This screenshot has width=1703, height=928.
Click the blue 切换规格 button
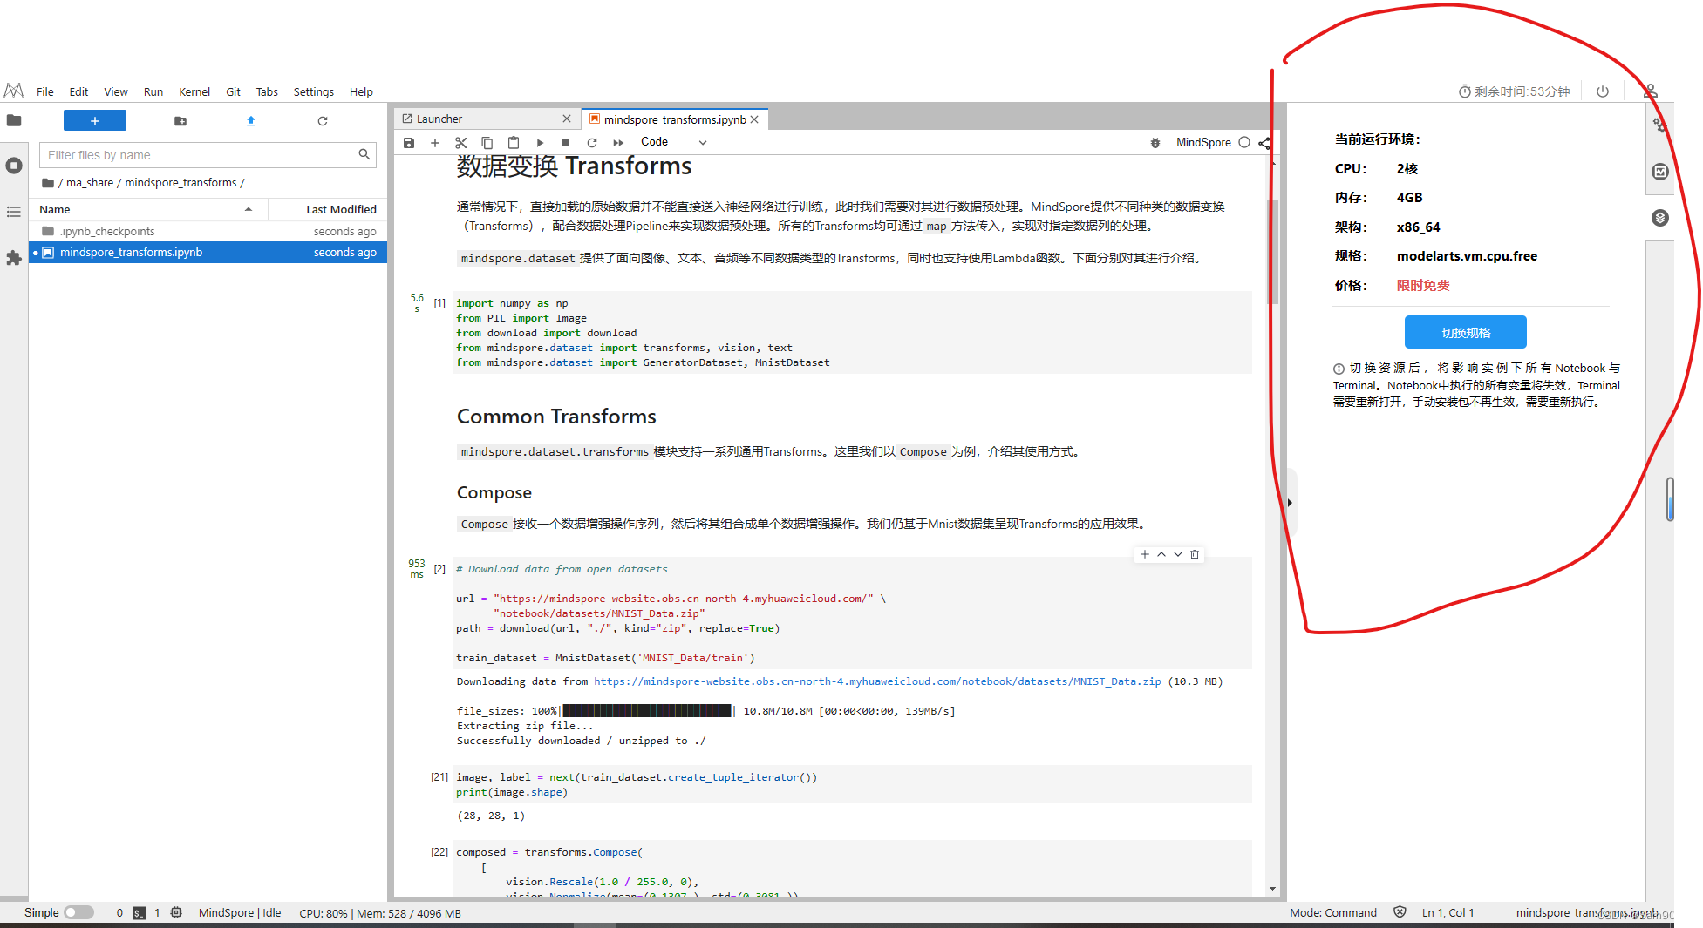(x=1465, y=333)
